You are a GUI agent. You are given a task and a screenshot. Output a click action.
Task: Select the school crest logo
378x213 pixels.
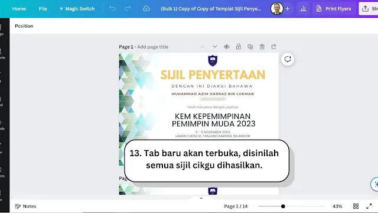(x=213, y=60)
